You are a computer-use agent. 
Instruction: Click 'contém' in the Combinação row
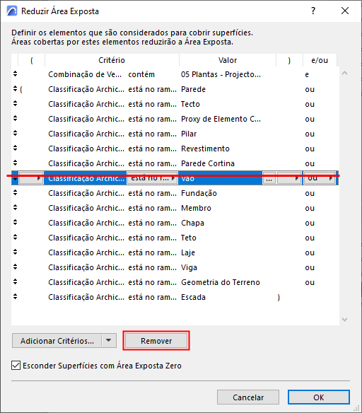click(141, 74)
